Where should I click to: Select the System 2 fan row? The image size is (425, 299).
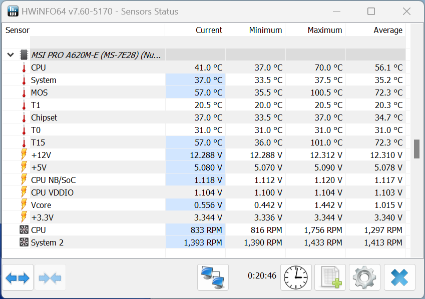[47, 242]
